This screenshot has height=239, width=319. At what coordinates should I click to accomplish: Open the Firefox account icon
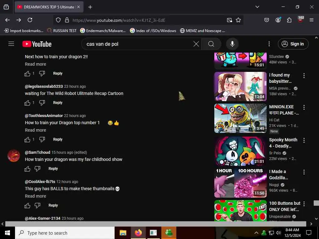point(278,20)
